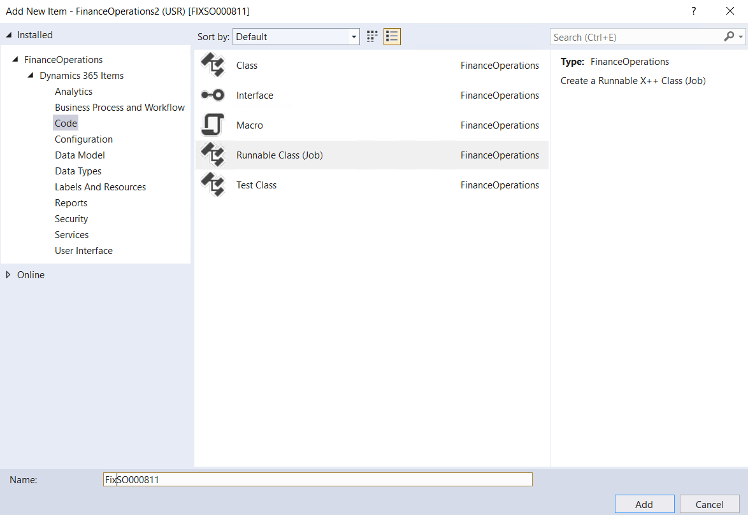Select Labels And Resources category
The height and width of the screenshot is (515, 748).
(100, 187)
